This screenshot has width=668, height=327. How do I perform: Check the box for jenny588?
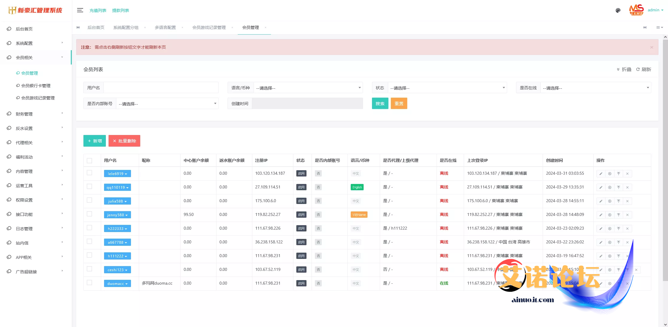89,214
